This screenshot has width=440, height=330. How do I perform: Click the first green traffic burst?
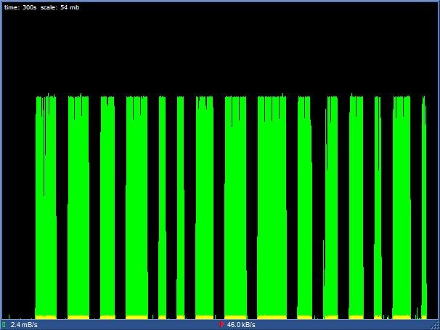click(x=46, y=207)
